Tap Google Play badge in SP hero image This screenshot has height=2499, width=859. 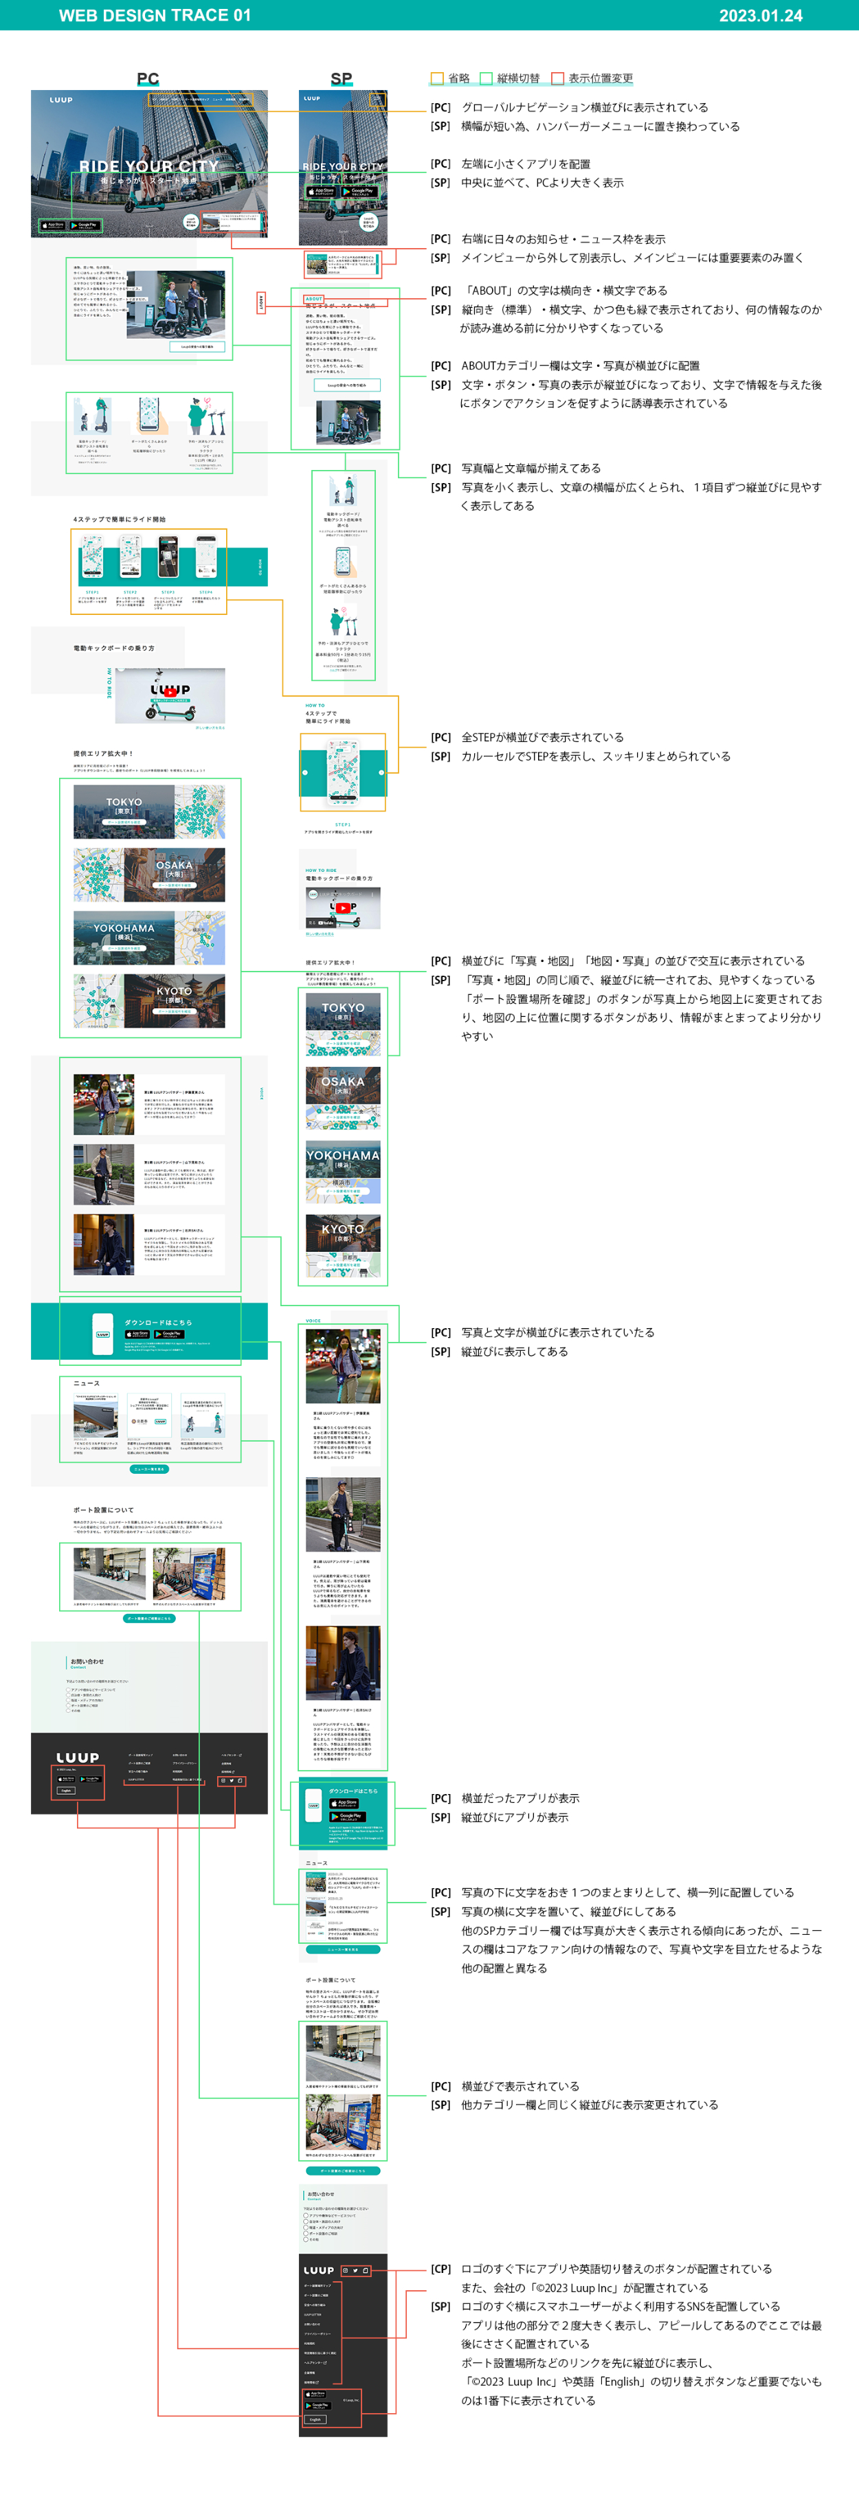(x=359, y=192)
